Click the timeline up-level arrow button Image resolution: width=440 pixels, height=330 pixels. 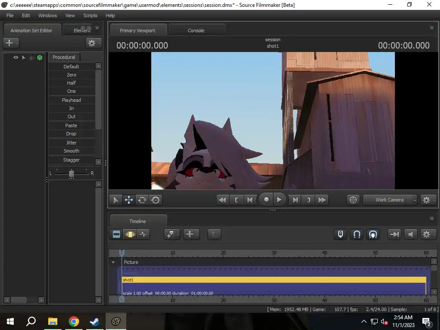[x=214, y=234]
